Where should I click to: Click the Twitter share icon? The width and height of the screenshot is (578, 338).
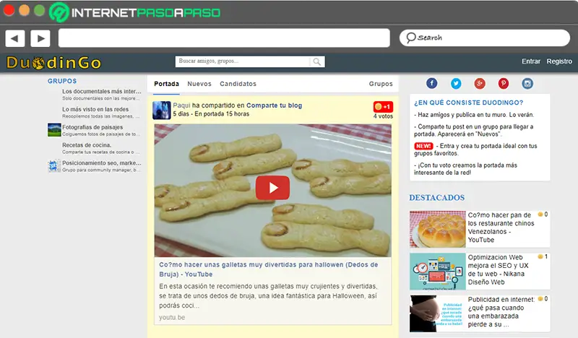pos(456,83)
